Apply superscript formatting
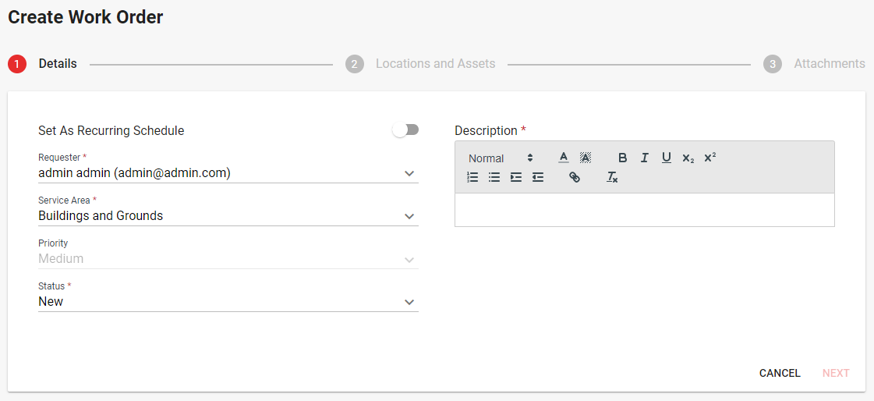Image resolution: width=874 pixels, height=401 pixels. 709,158
